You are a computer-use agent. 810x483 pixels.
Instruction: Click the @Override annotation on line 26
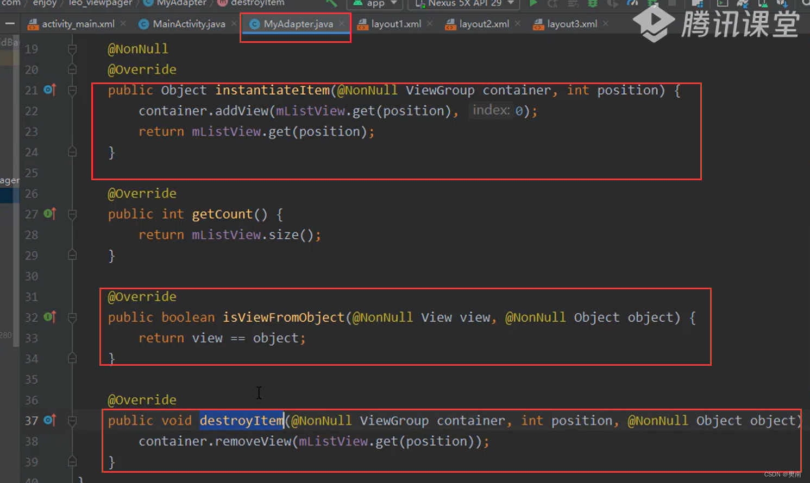(x=142, y=194)
